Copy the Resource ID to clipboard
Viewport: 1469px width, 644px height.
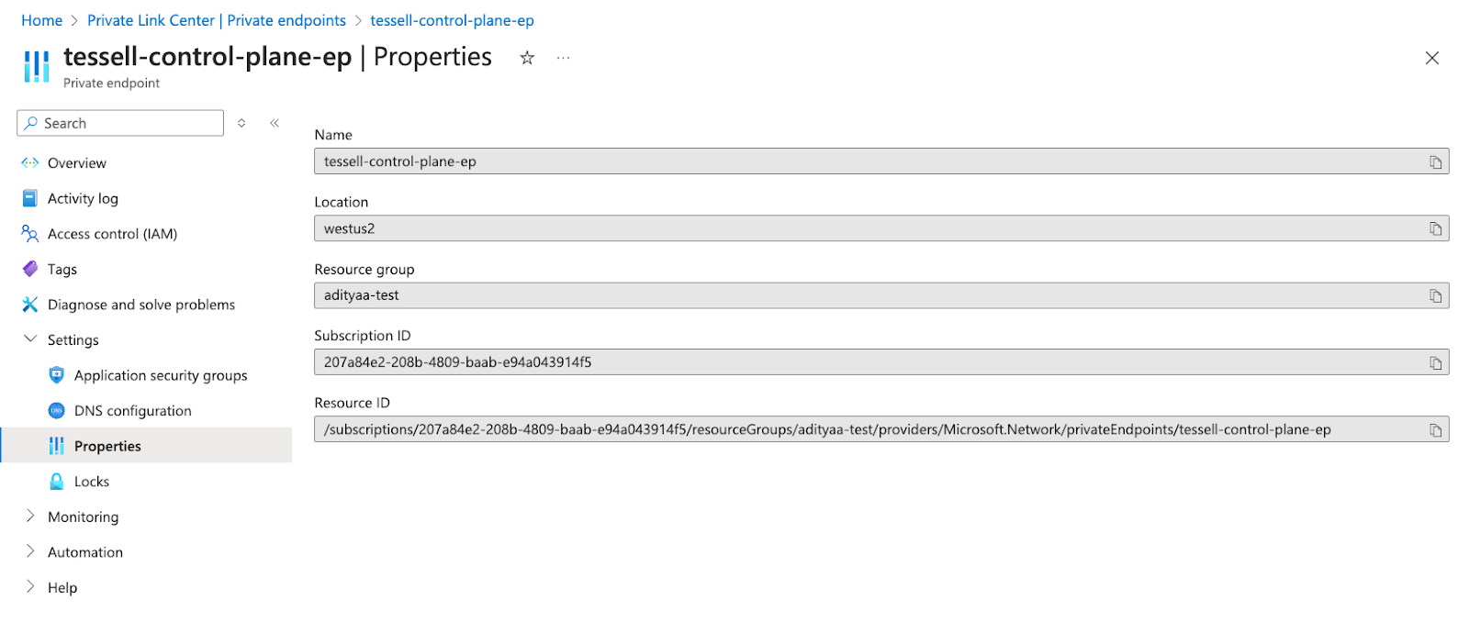(x=1435, y=430)
